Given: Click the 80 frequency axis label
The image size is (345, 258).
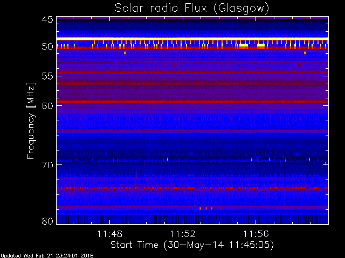Looking at the screenshot, I should coord(47,221).
